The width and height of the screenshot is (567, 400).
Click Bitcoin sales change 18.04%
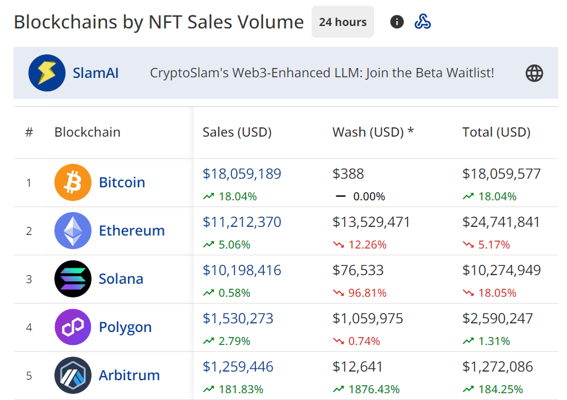tap(237, 197)
